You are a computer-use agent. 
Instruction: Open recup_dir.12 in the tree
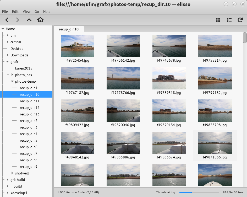pos(29,108)
